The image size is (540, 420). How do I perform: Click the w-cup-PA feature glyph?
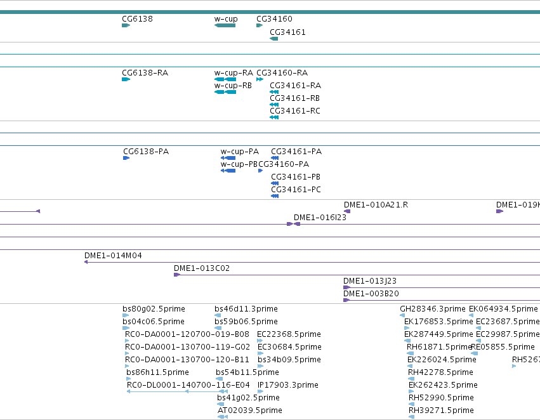tap(228, 158)
